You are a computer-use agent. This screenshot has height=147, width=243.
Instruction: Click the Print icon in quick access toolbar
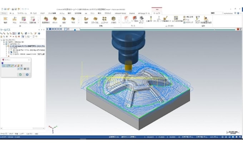click(x=13, y=9)
